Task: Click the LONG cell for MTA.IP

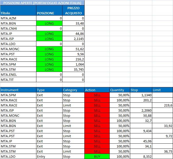Action: (x=49, y=34)
